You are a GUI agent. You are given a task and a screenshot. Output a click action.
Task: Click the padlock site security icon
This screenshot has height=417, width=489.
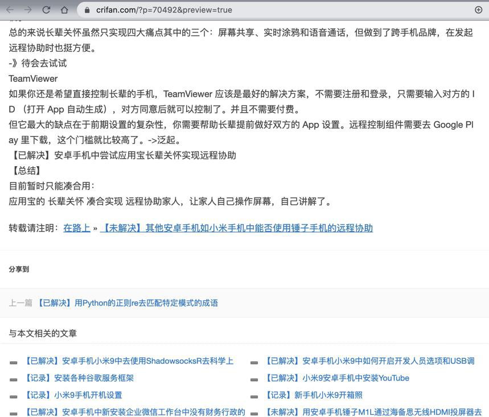tap(87, 10)
